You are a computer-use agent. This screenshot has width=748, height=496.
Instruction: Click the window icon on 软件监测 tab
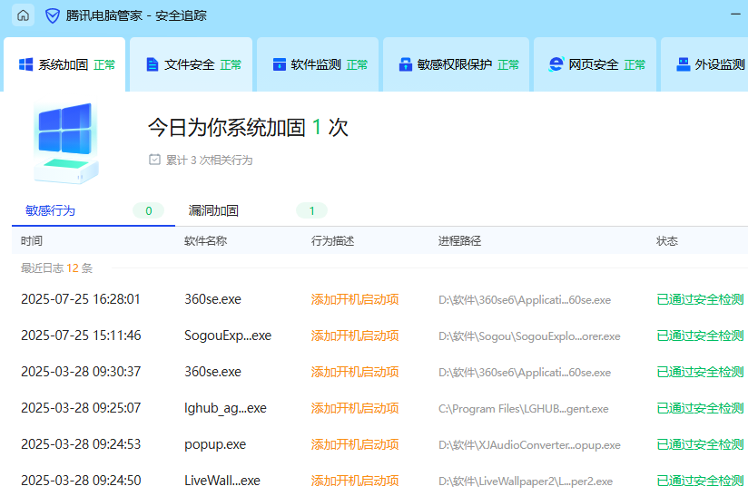(x=279, y=64)
